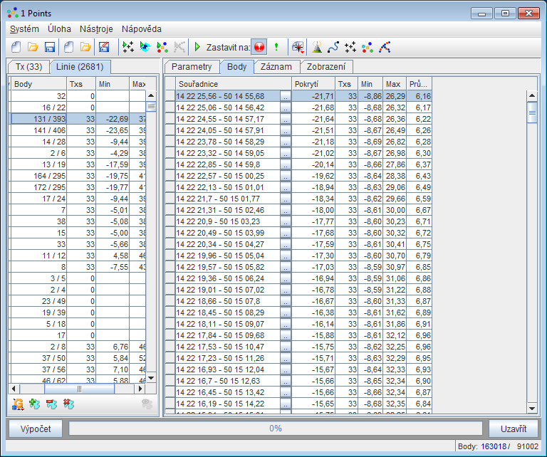Click the blue curve line toolbar icon
Screen dimensions: 547x457
click(x=333, y=47)
